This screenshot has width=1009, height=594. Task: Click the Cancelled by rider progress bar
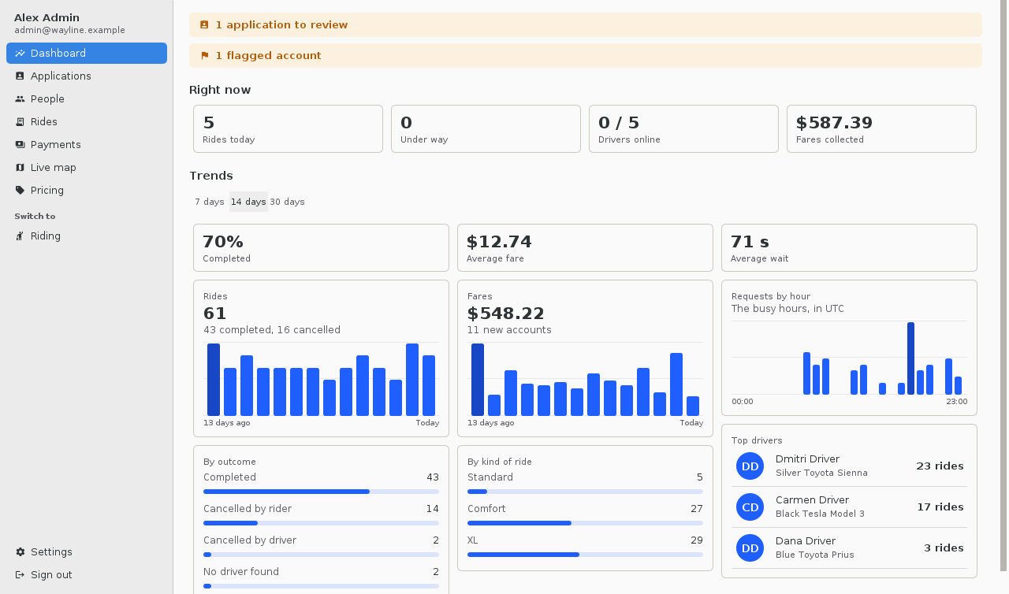pyautogui.click(x=321, y=523)
